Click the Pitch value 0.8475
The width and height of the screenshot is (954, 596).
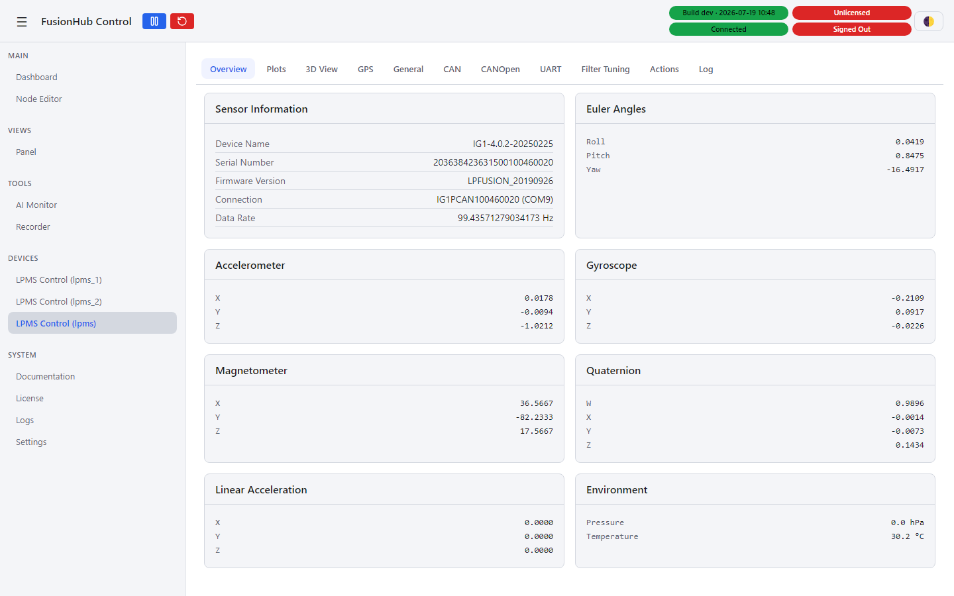[x=910, y=156]
